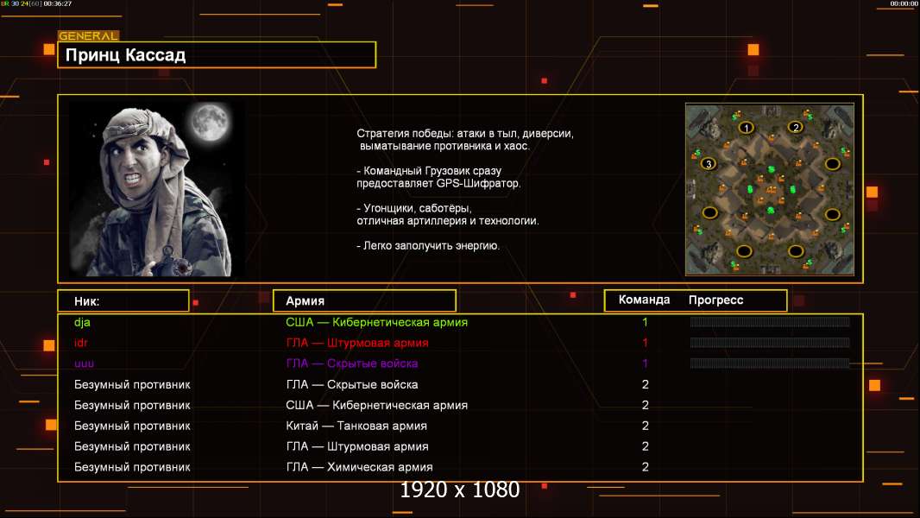Screen dimensions: 920x518
Task: Click the white 'США — Кибернетическая армия' AI army
Action: [x=376, y=405]
